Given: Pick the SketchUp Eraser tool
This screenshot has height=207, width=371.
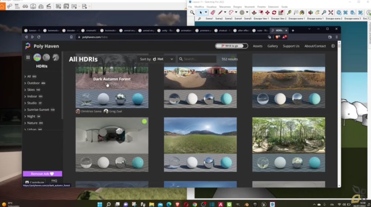Looking at the screenshot, I should point(213,13).
